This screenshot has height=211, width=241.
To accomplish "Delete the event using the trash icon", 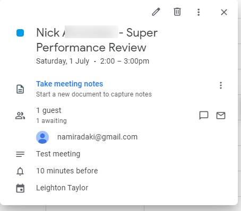I will click(x=177, y=12).
